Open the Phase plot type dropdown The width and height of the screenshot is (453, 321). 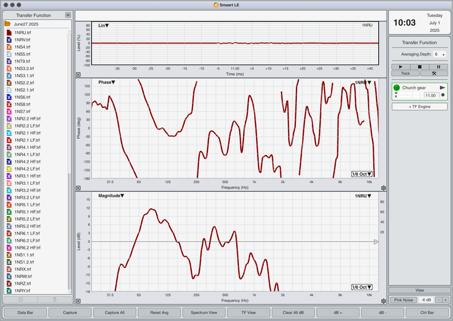(x=107, y=82)
